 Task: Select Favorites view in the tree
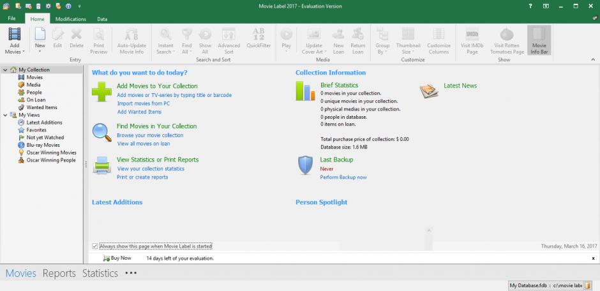pyautogui.click(x=36, y=130)
